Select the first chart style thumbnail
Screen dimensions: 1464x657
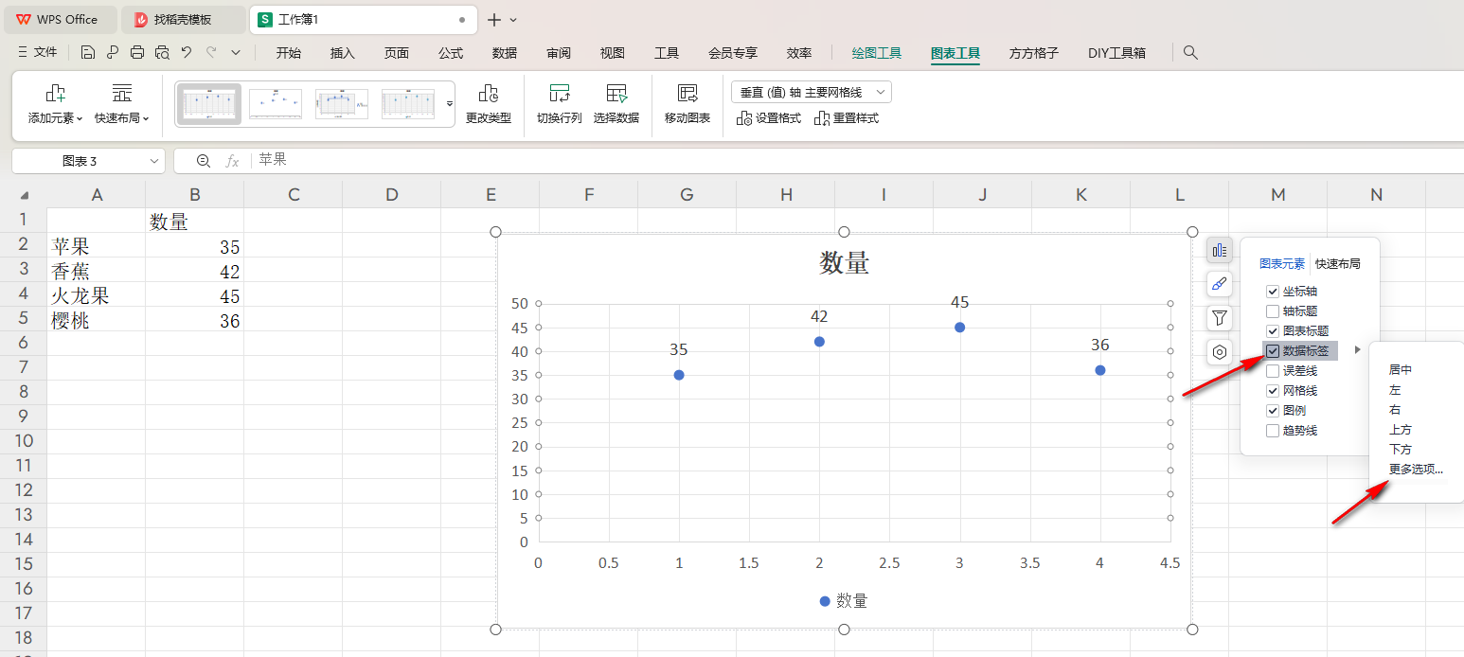pos(209,103)
